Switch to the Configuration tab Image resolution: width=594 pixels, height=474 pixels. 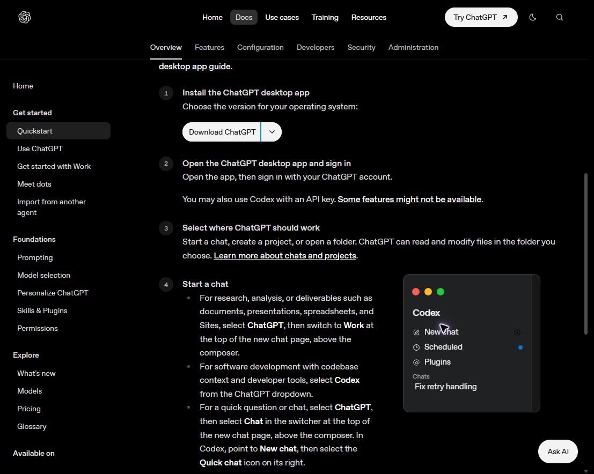tap(260, 47)
